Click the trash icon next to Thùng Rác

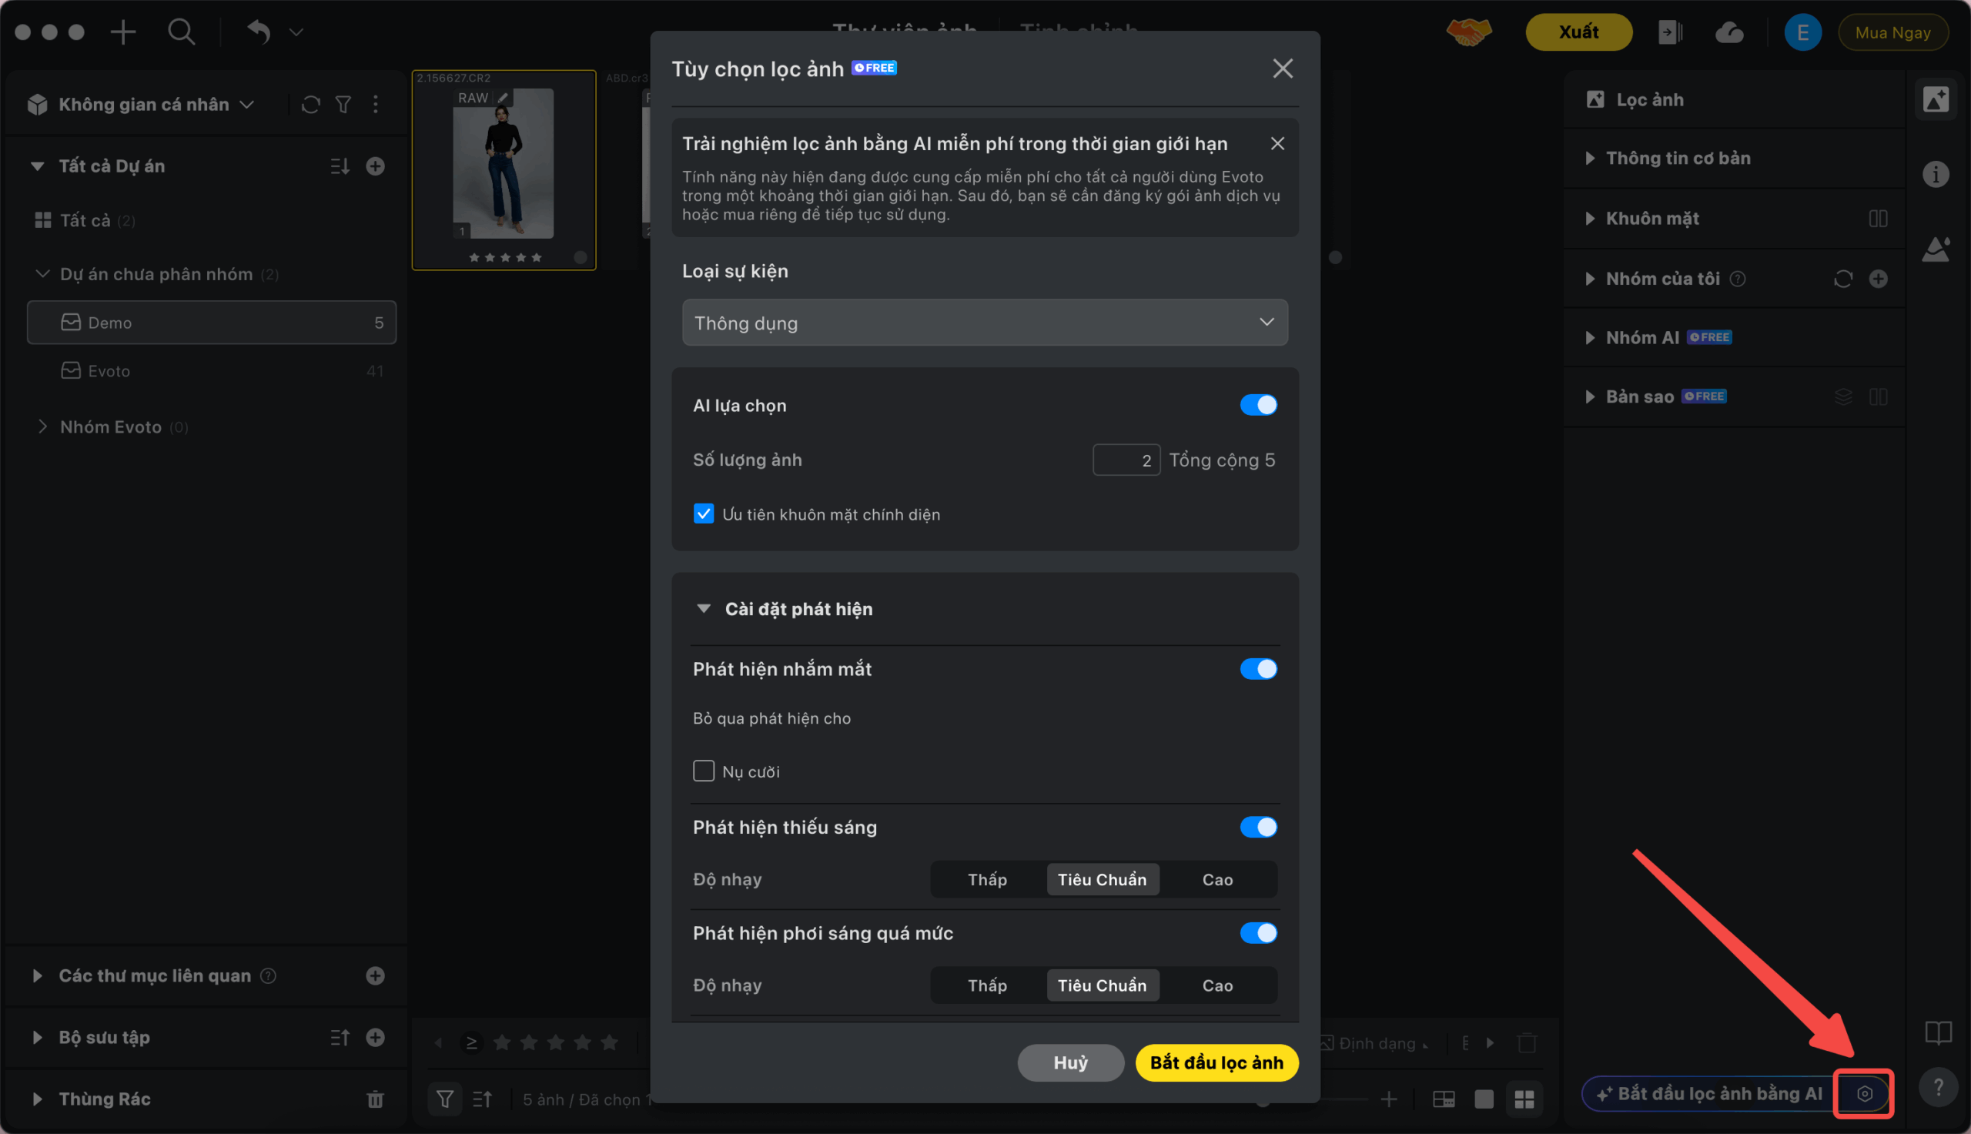[376, 1099]
